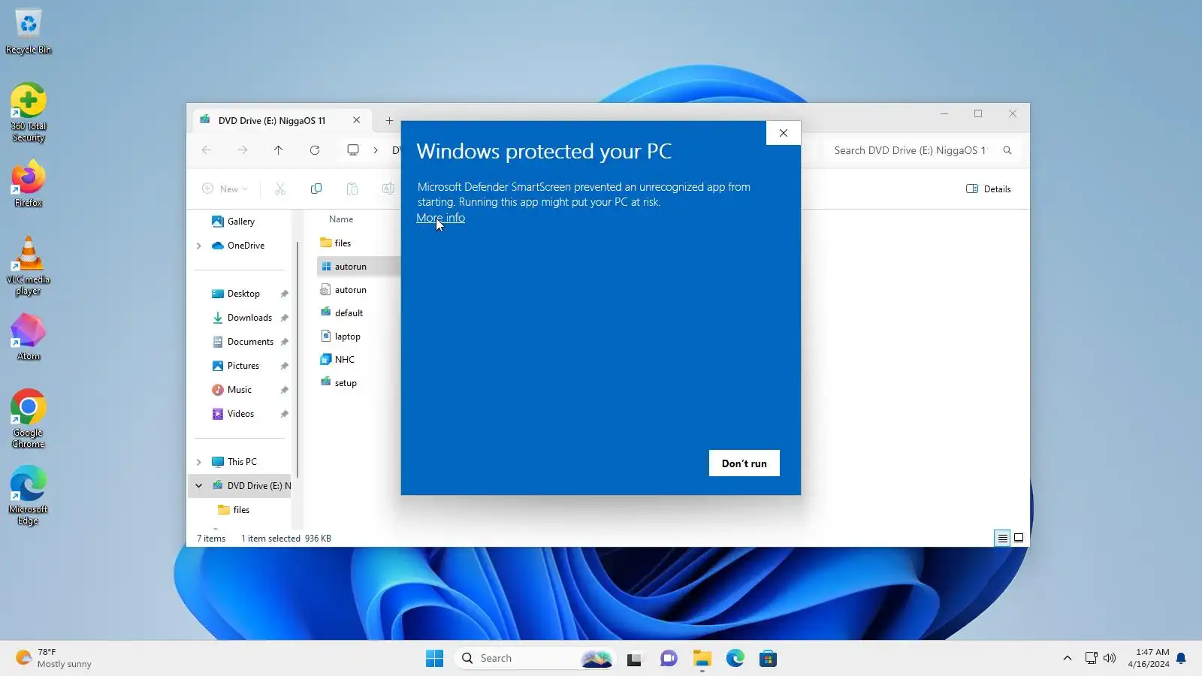The width and height of the screenshot is (1202, 676).
Task: Sort by the Name column header
Action: point(341,219)
